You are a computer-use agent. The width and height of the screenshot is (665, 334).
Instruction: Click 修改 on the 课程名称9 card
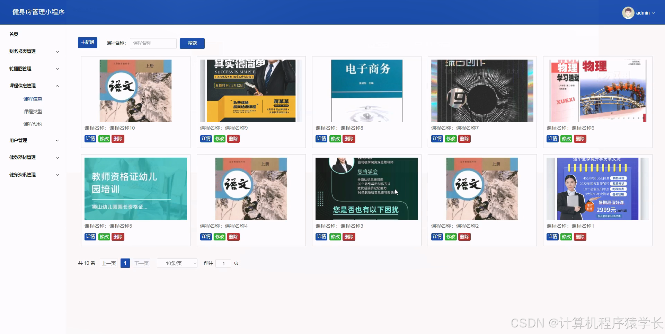[220, 139]
